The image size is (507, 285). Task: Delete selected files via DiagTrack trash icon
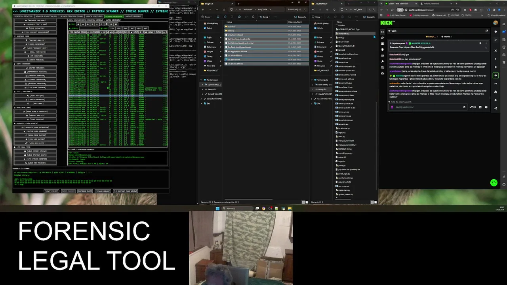pos(253,17)
